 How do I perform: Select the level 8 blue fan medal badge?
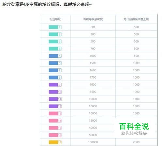[x=55, y=78]
